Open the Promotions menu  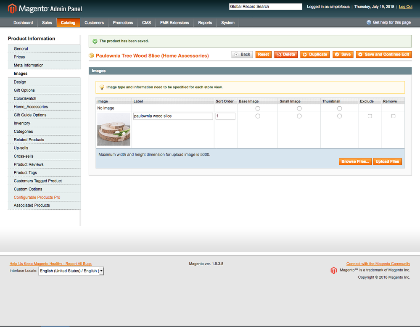(123, 23)
